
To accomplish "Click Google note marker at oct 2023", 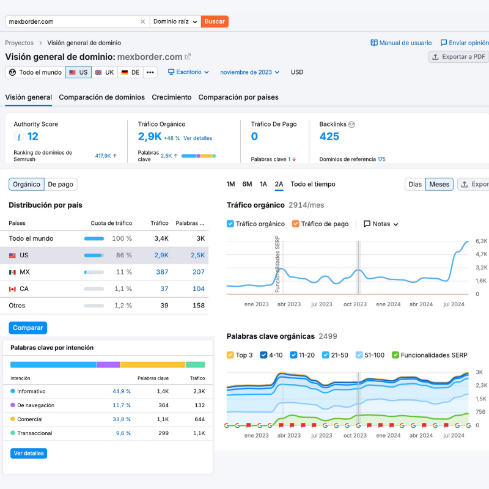I will [x=358, y=425].
